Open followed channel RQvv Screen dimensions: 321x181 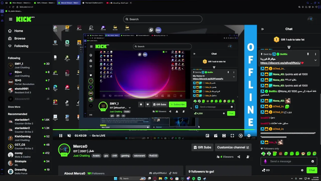point(28,74)
